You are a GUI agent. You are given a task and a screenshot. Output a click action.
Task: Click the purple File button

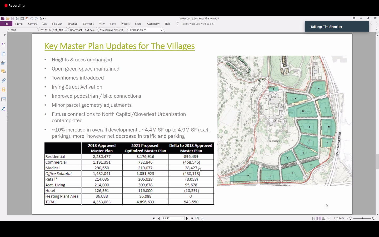(x=6, y=24)
